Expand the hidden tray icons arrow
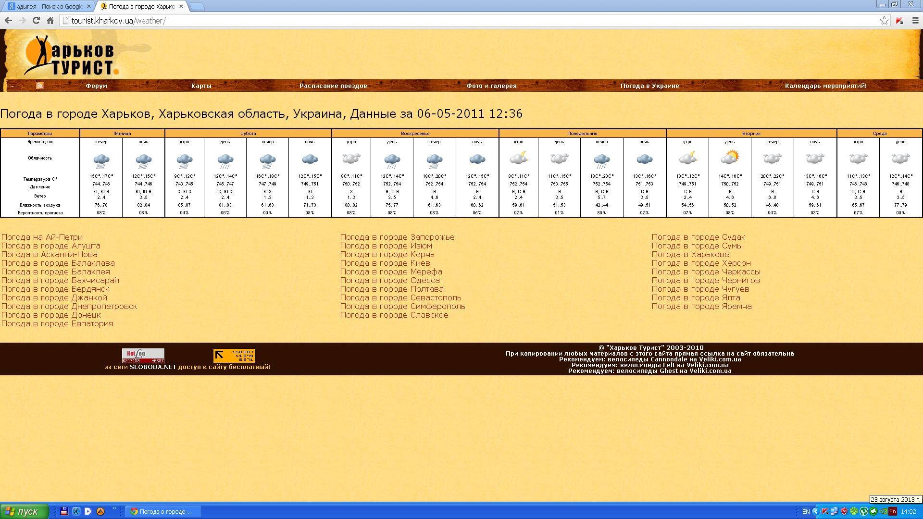Screen dimensions: 923x519 (x=815, y=511)
